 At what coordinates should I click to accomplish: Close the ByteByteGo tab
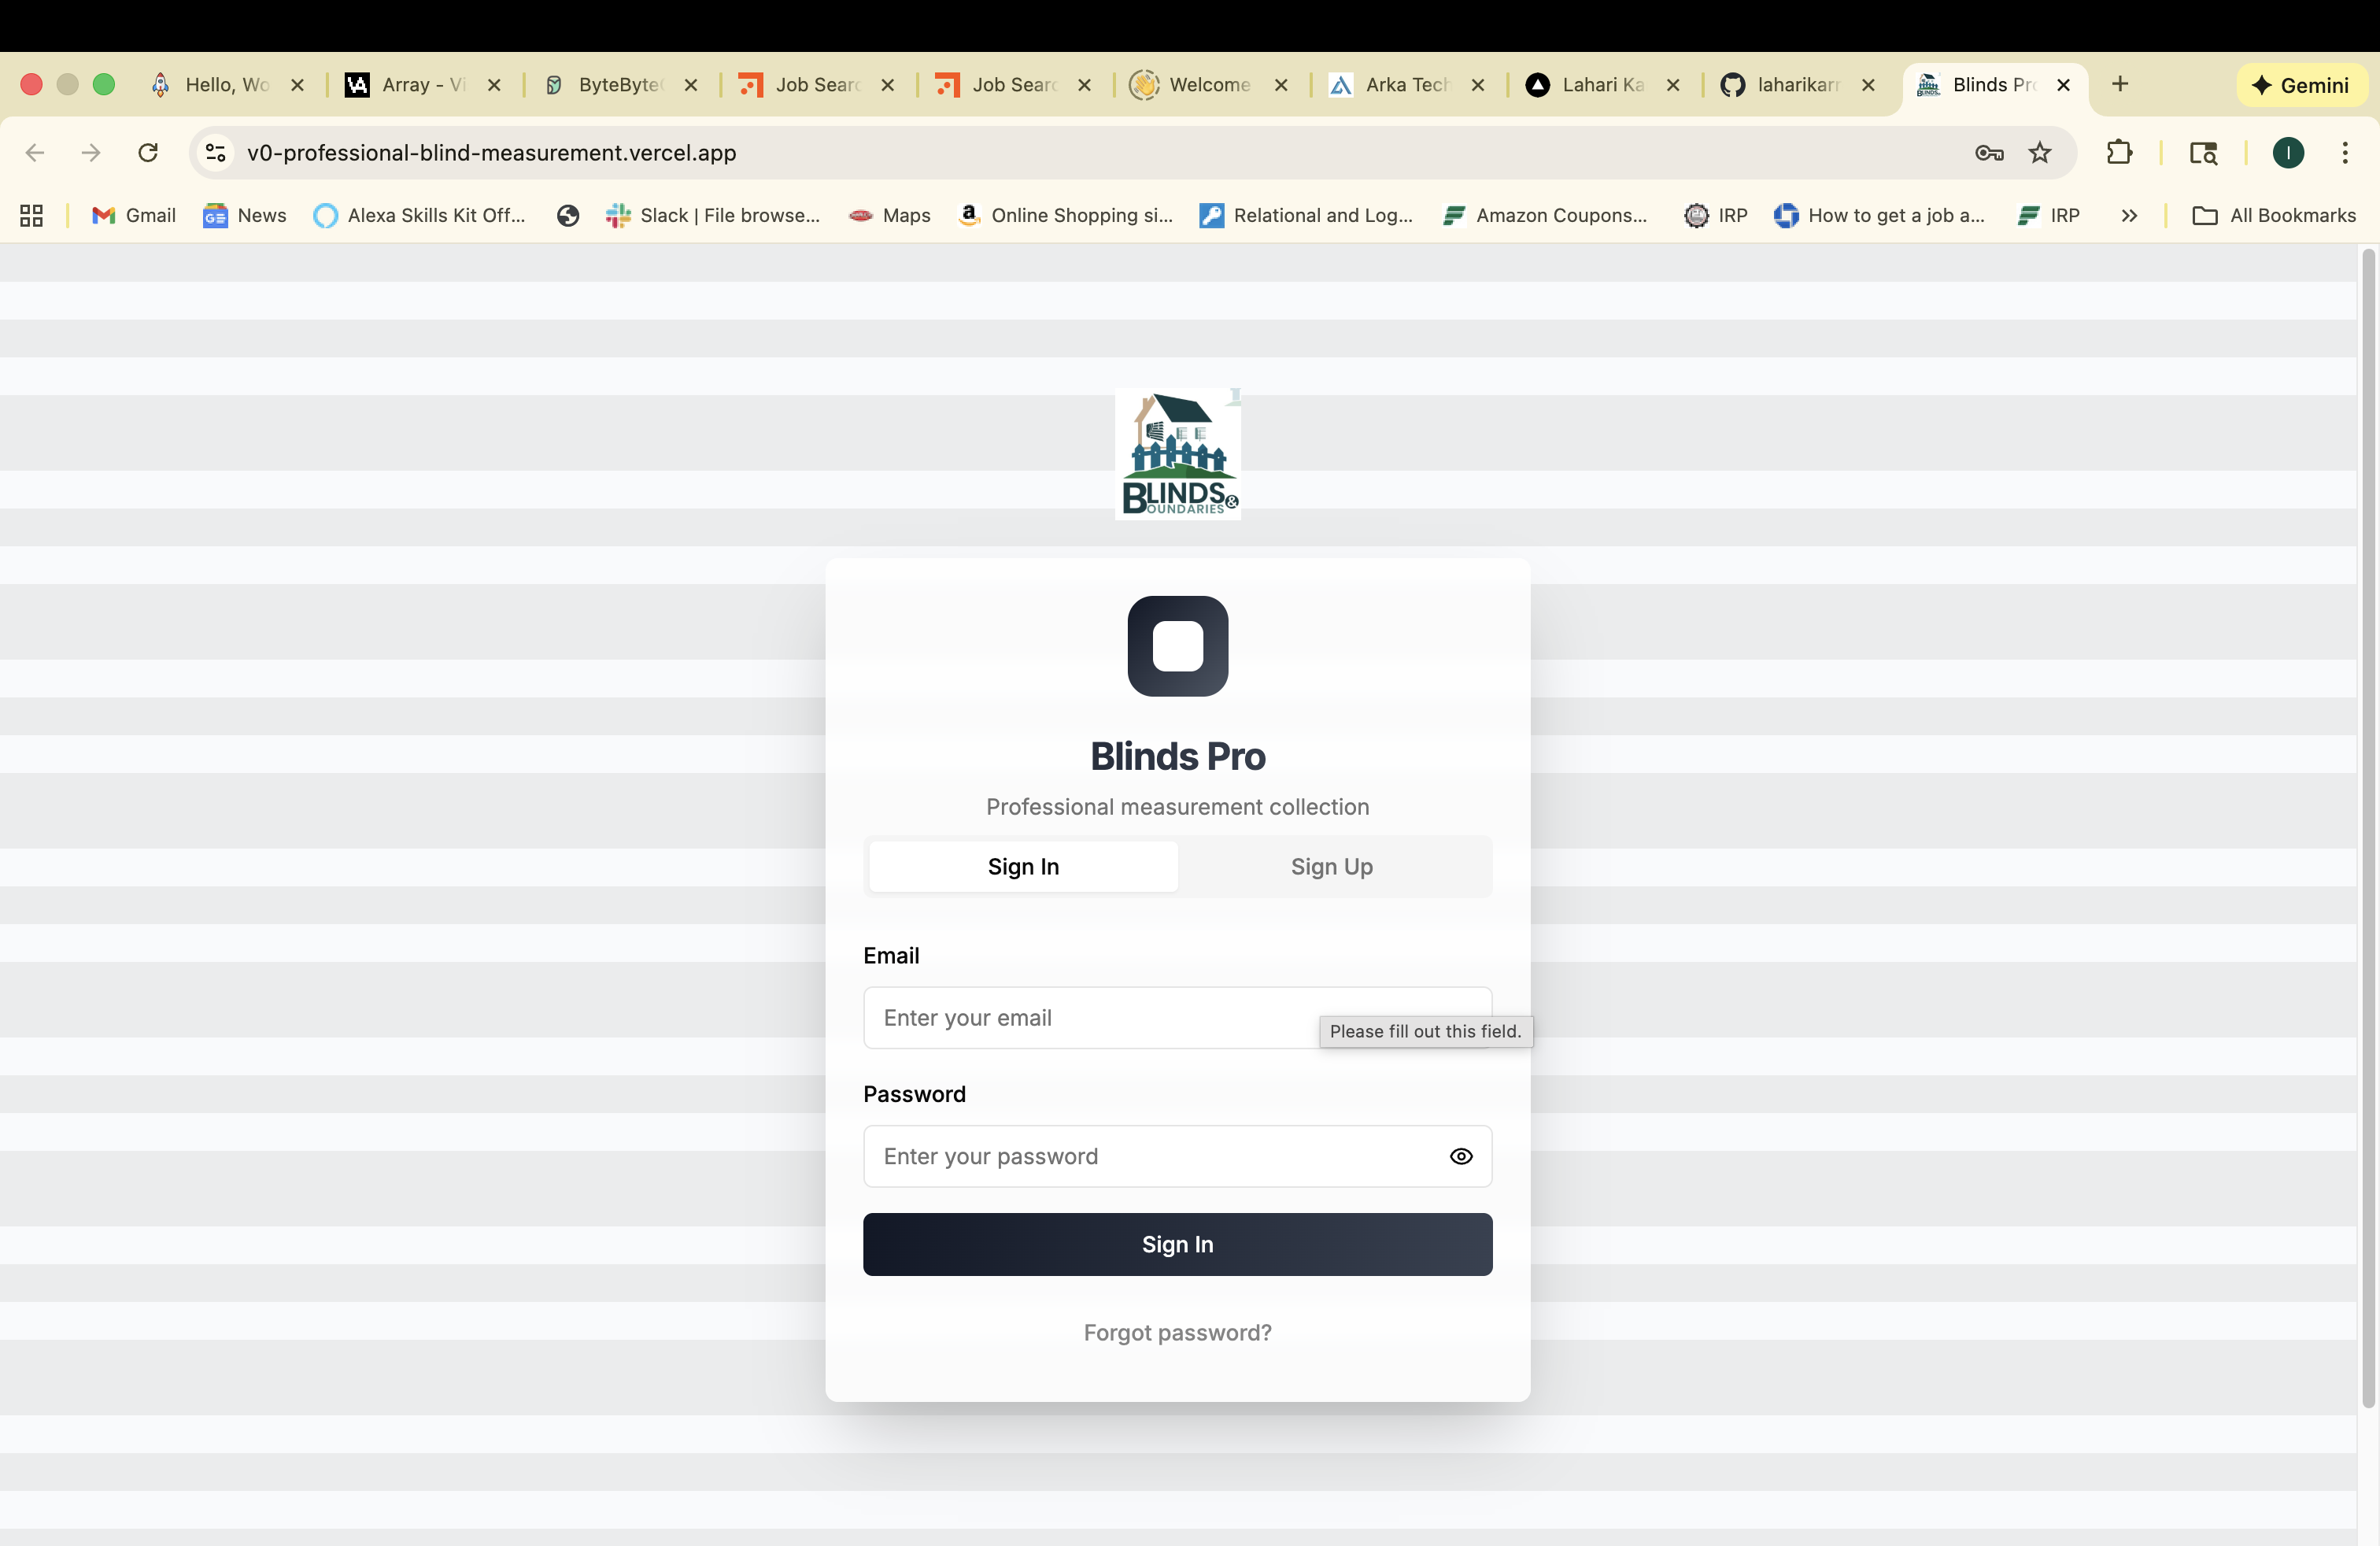click(691, 85)
